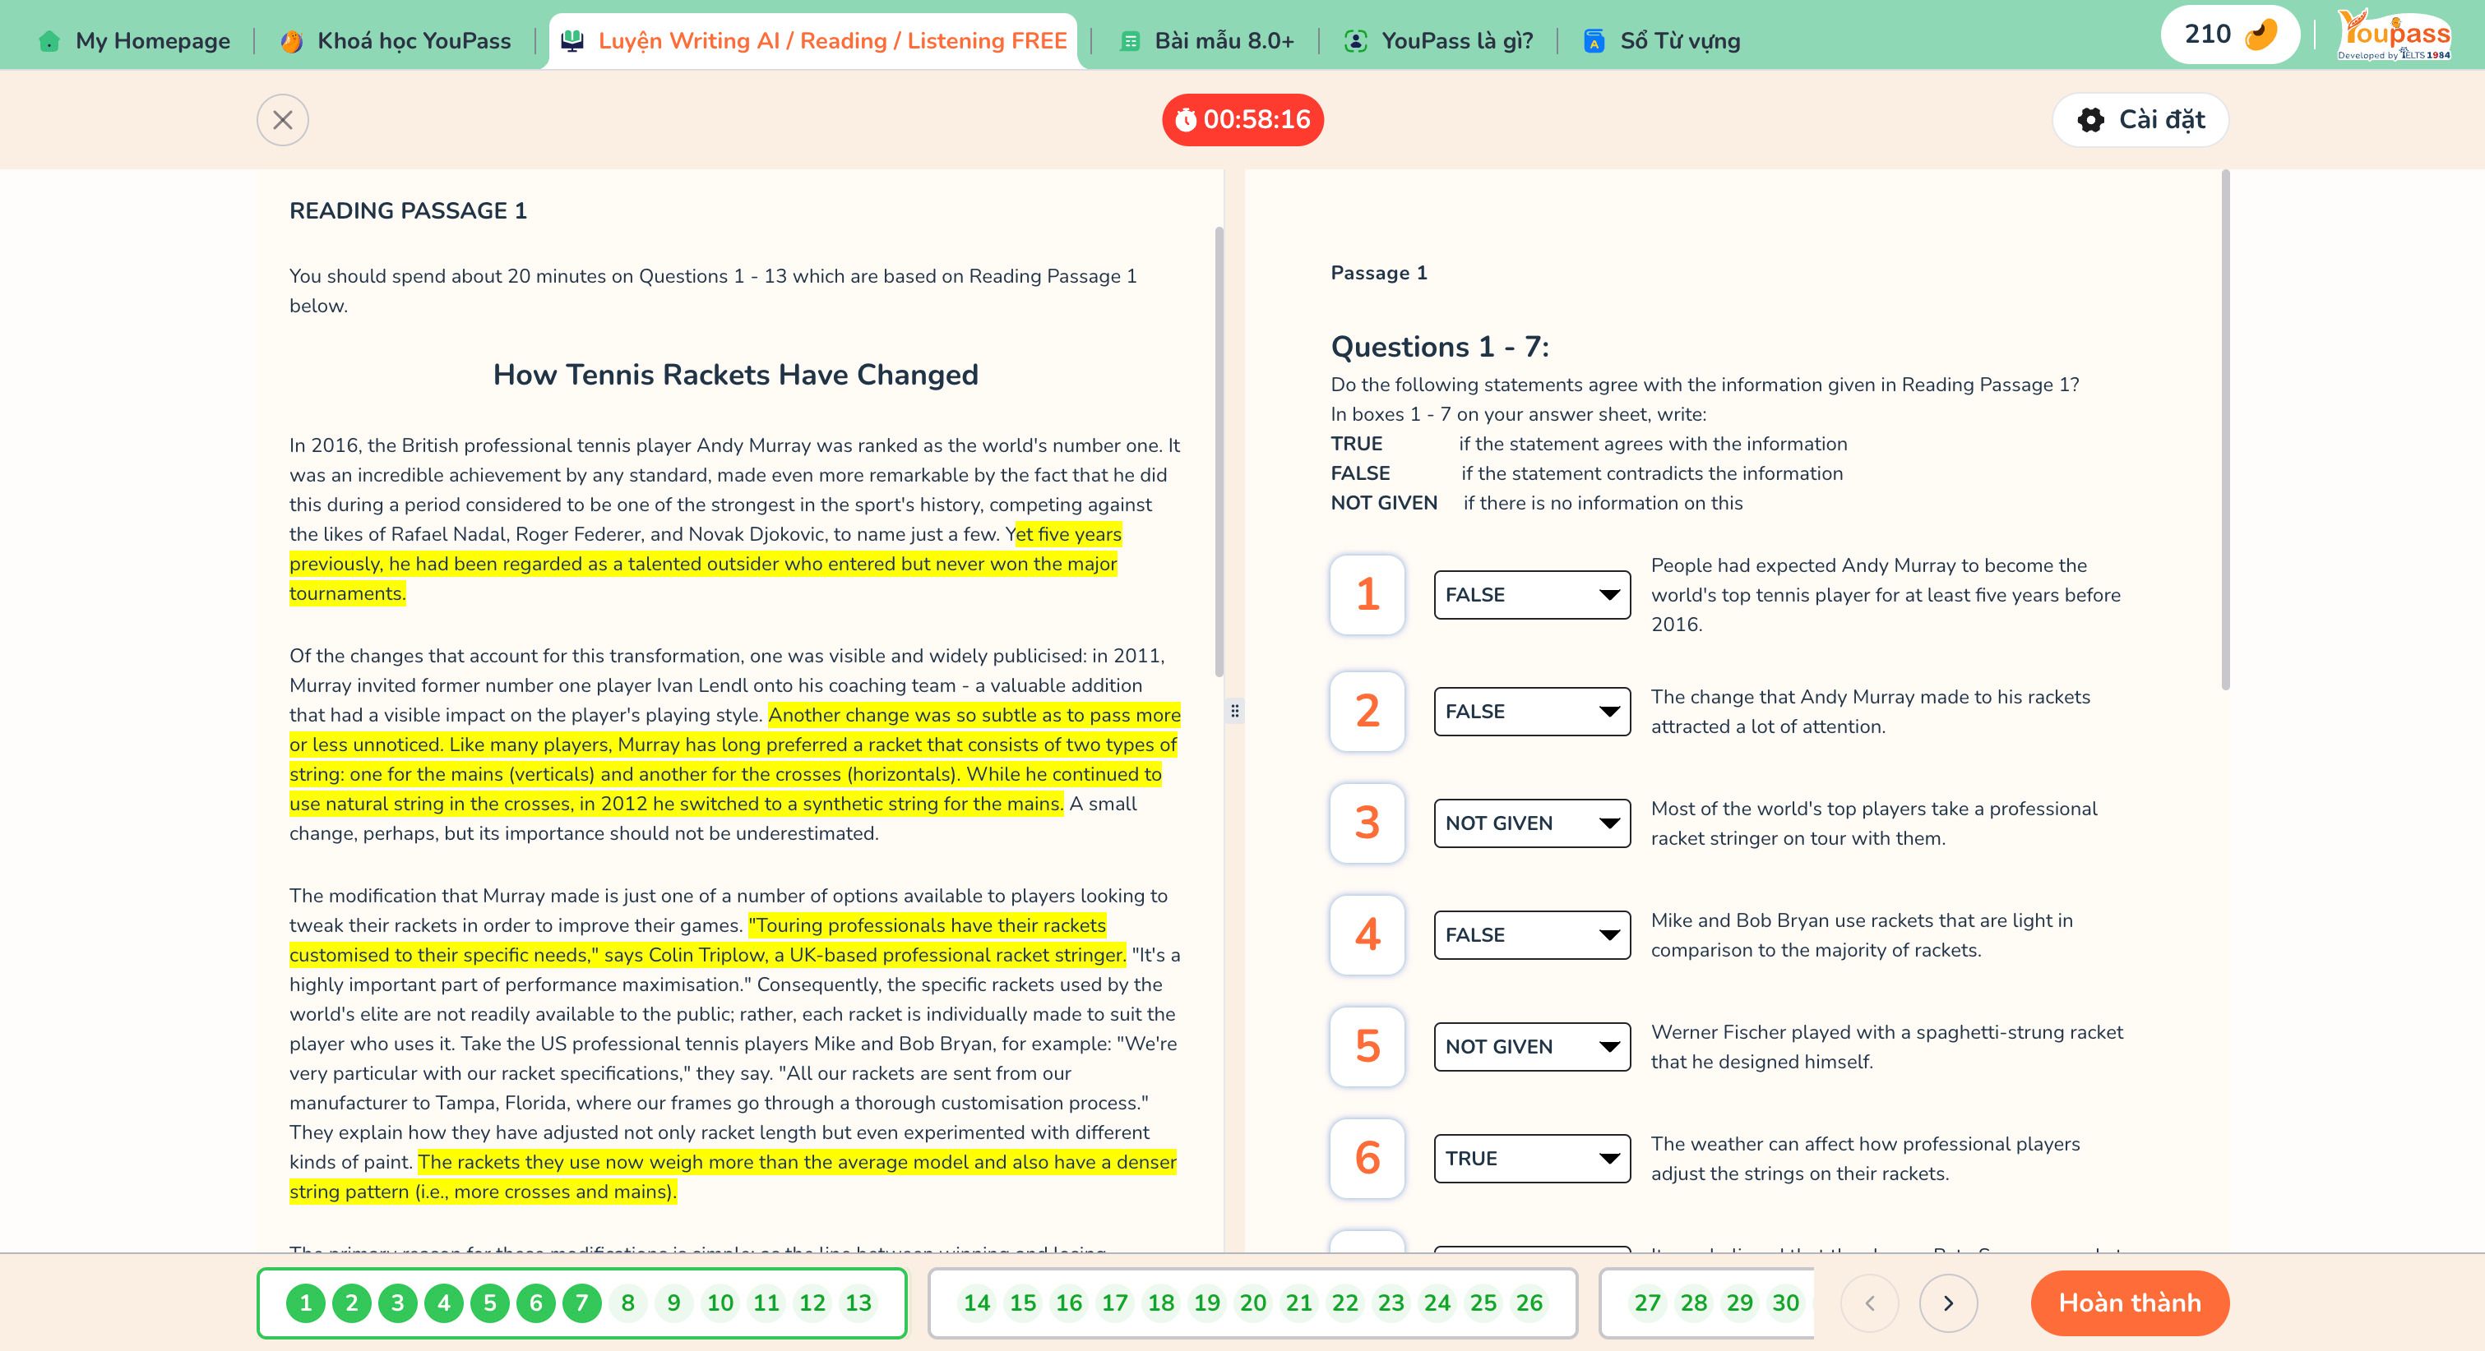Image resolution: width=2485 pixels, height=1351 pixels.
Task: Click the X close exam icon
Action: [x=283, y=120]
